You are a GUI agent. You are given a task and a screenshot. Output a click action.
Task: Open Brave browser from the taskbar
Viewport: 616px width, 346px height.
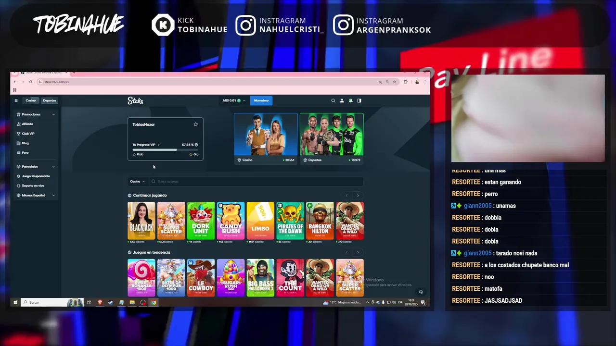click(x=100, y=302)
